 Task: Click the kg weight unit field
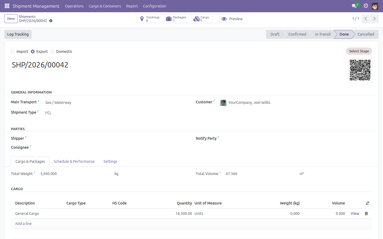tap(116, 174)
